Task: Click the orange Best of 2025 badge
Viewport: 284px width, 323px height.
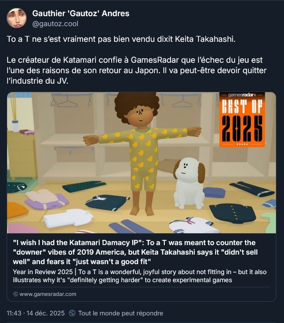Action: (x=242, y=120)
